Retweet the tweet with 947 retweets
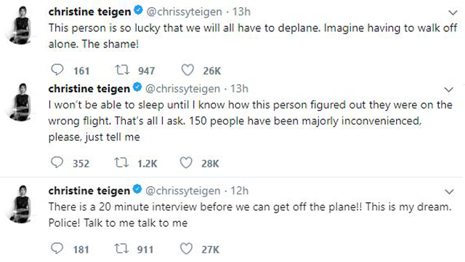Image resolution: width=465 pixels, height=262 pixels. 122,70
